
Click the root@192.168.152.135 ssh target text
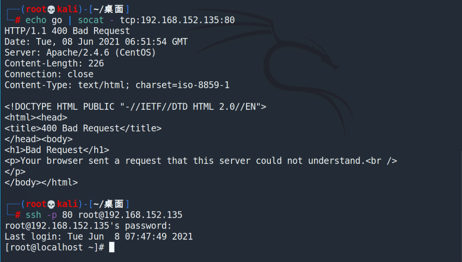[130, 215]
